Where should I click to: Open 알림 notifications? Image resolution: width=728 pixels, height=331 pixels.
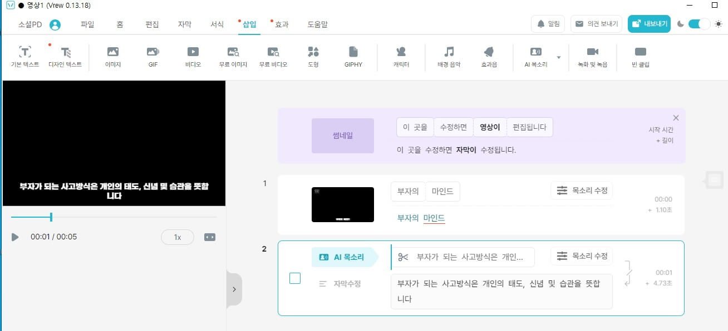coord(548,24)
